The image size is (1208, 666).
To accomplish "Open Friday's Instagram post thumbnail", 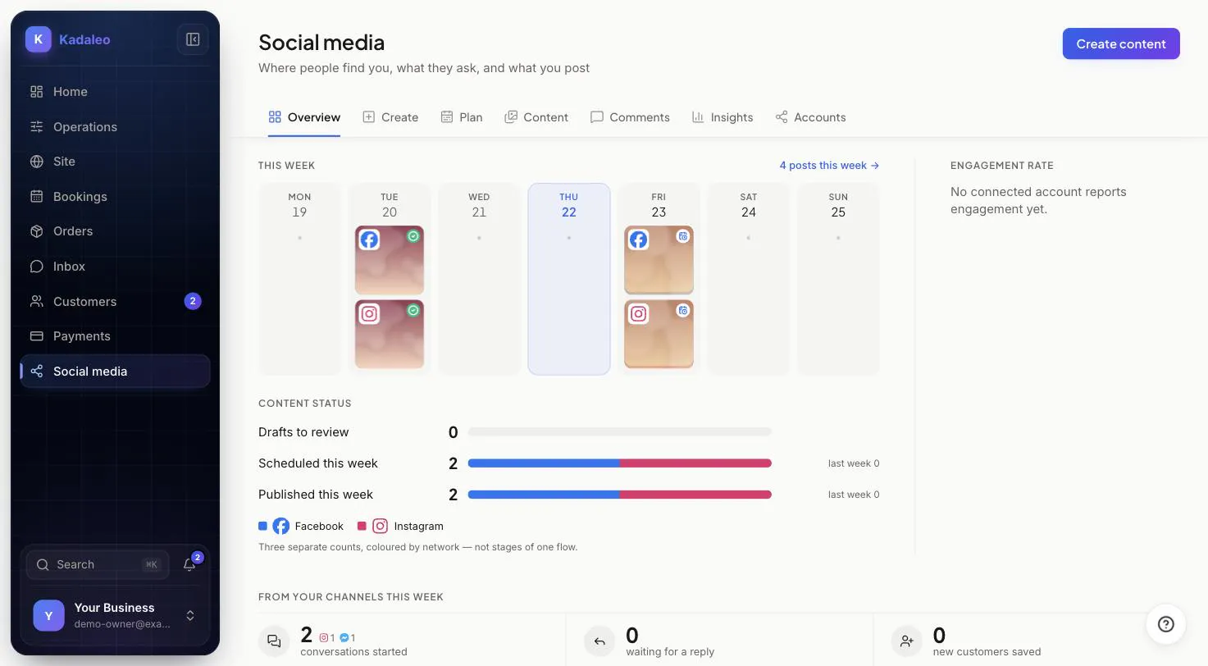I will coord(659,334).
